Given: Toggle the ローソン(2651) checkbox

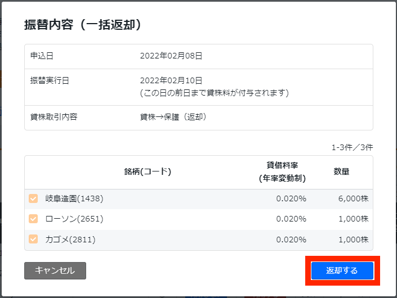Looking at the screenshot, I should [x=33, y=219].
